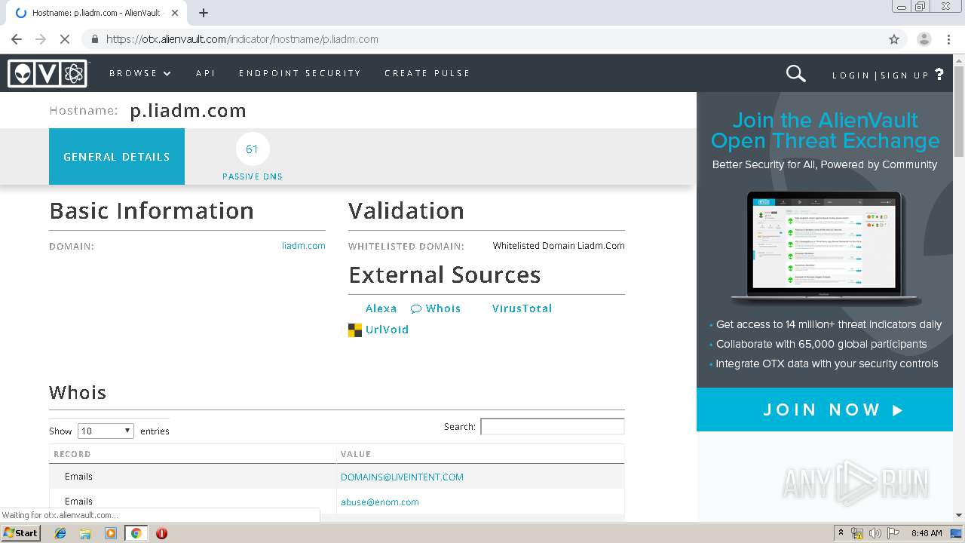Click the UrlVoid yellow-black icon
The image size is (965, 543).
click(355, 330)
